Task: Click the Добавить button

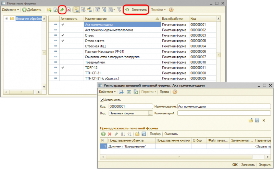Action: point(32,10)
